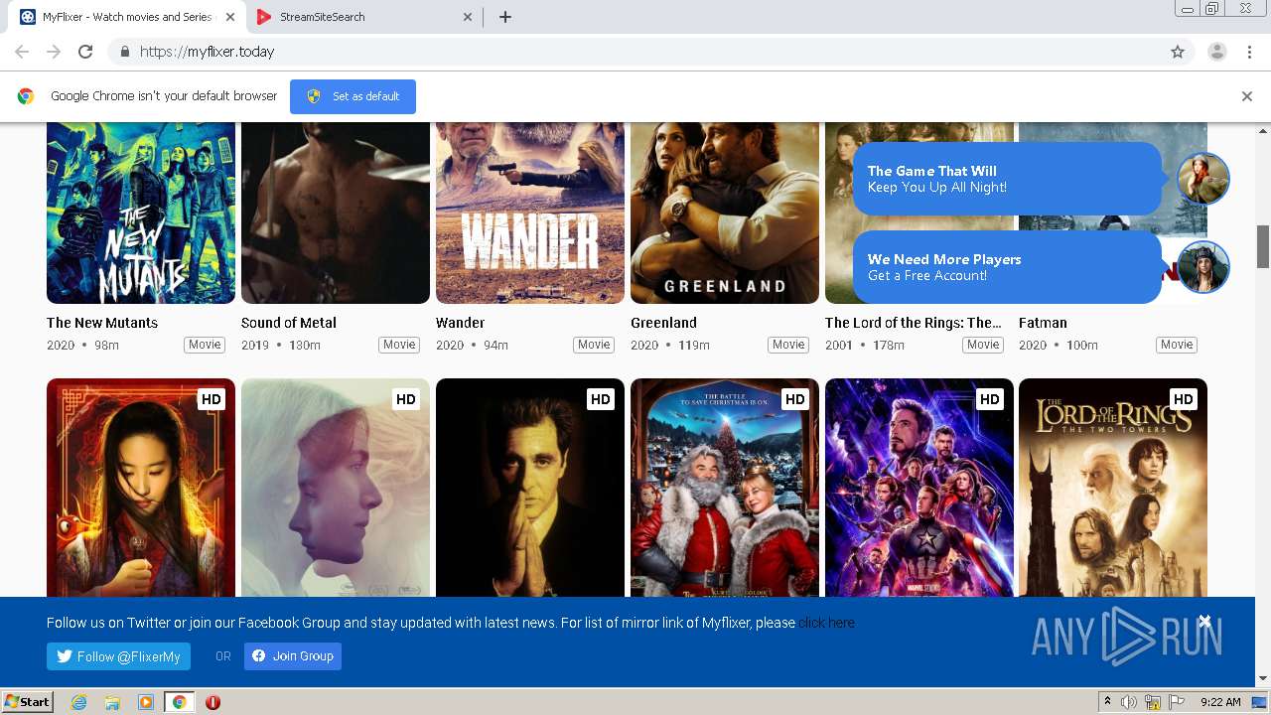Viewport: 1271px width, 715px height.
Task: Click the scrollbar up arrow
Action: tap(1263, 130)
